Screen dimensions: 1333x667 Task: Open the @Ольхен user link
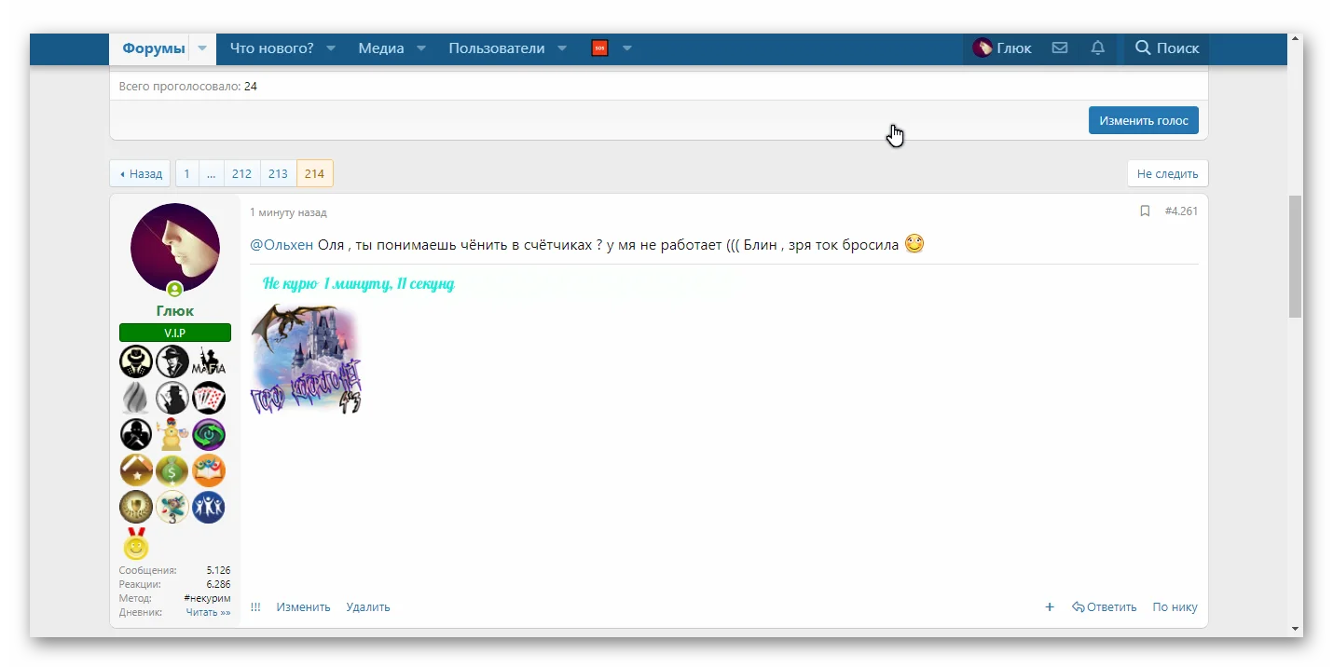(282, 243)
